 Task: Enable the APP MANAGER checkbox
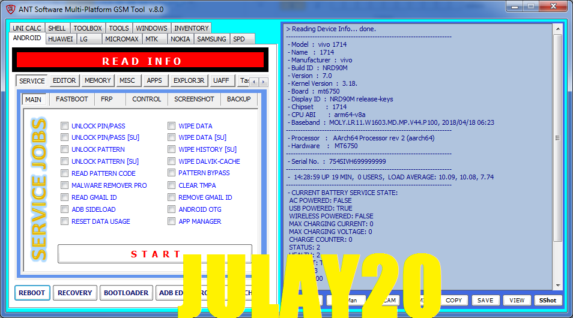click(x=171, y=221)
